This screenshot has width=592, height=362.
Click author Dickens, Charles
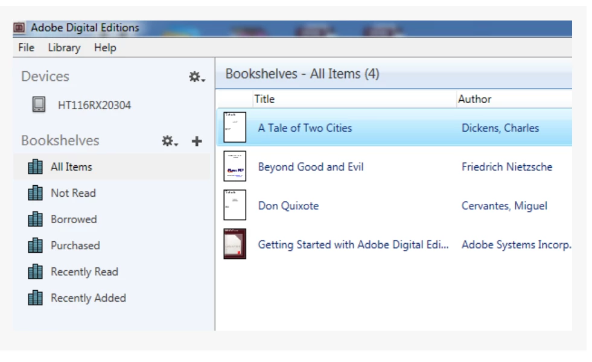500,128
